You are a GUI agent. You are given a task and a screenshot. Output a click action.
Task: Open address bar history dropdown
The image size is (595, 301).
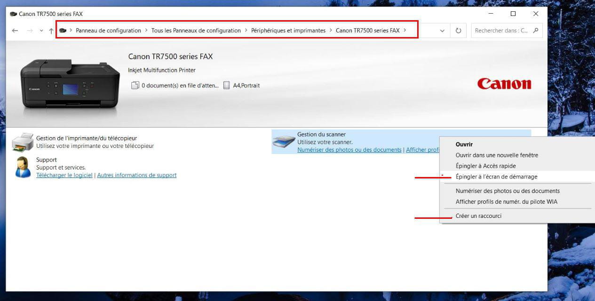(442, 31)
